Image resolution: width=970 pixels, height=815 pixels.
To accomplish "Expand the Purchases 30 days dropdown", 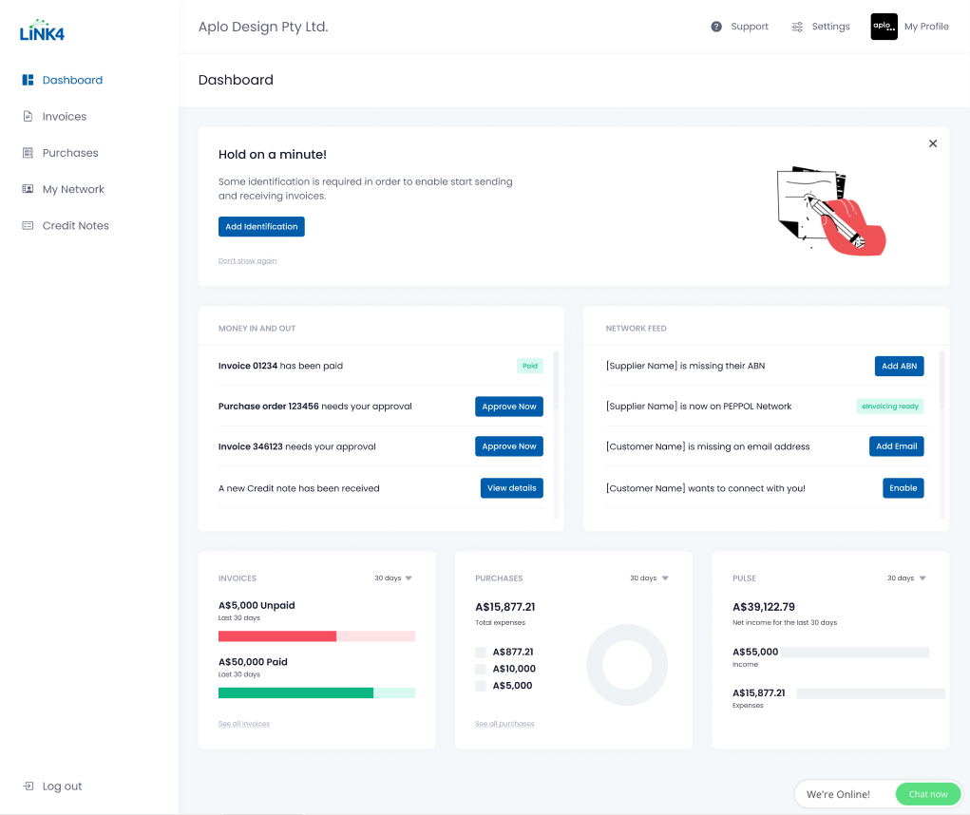I will click(x=650, y=578).
